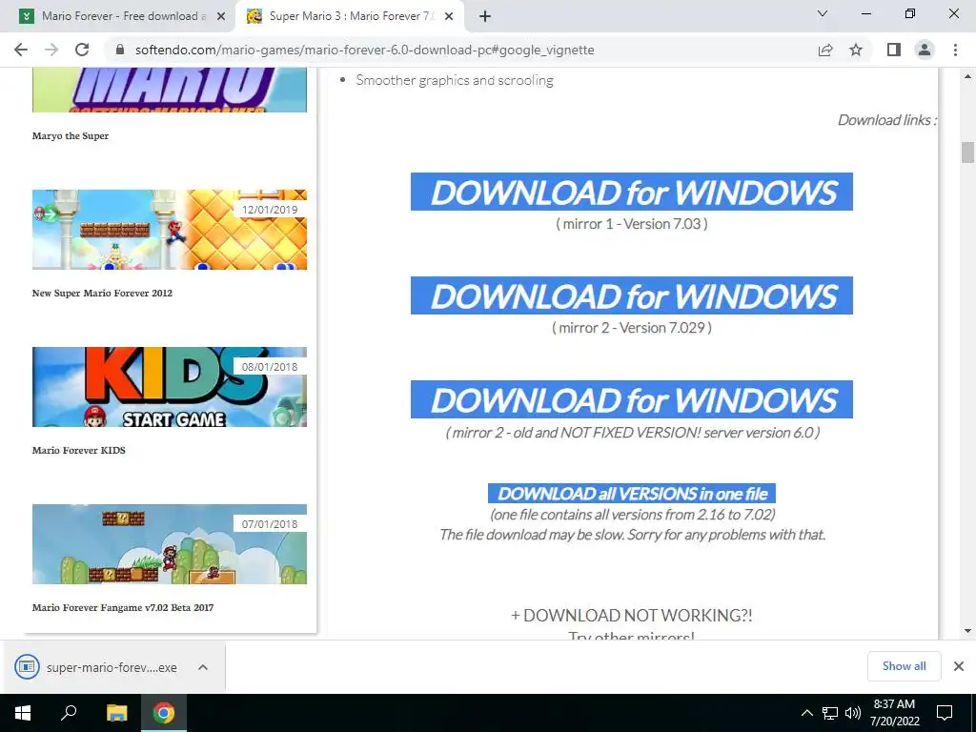The width and height of the screenshot is (976, 732).
Task: Expand the tab search dropdown arrow
Action: [823, 13]
